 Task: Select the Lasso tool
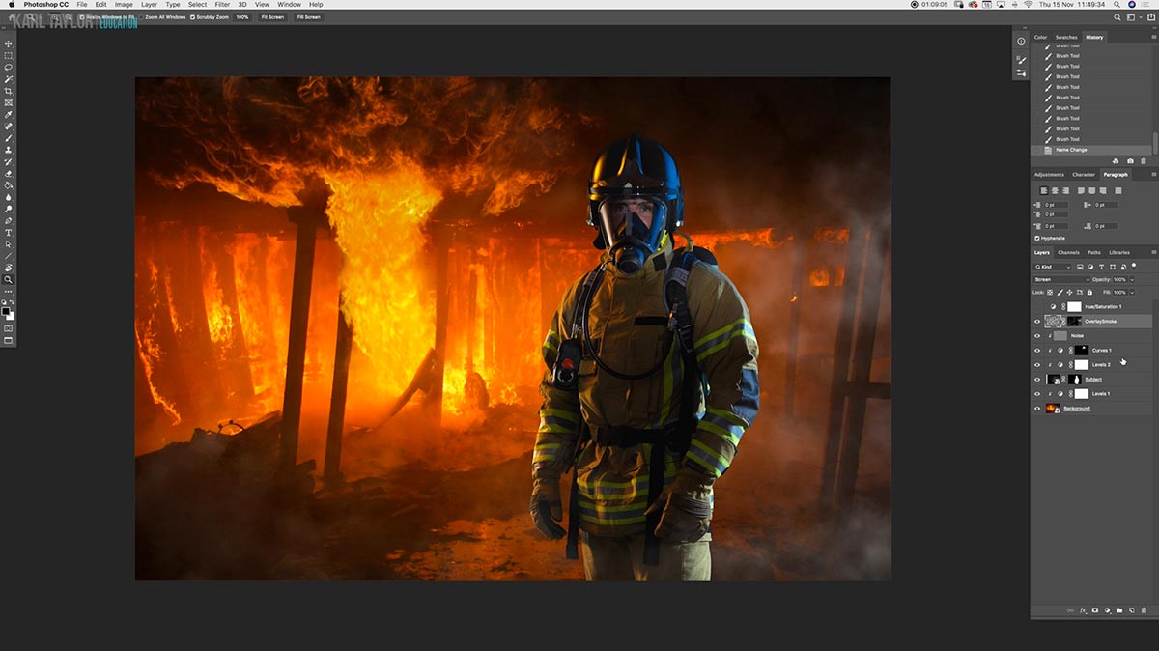[x=8, y=68]
